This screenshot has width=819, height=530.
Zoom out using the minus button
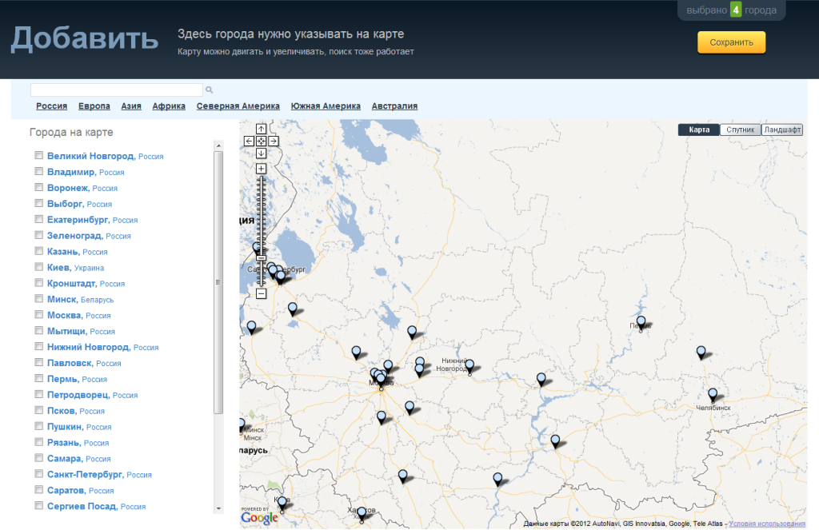(261, 293)
